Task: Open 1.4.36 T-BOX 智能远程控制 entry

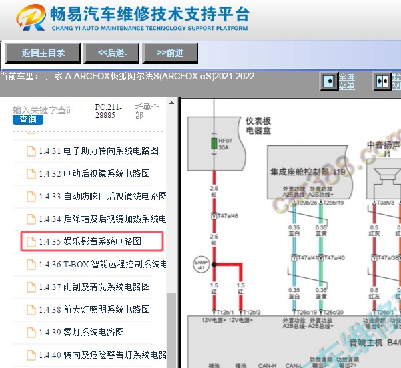Action: tap(103, 264)
